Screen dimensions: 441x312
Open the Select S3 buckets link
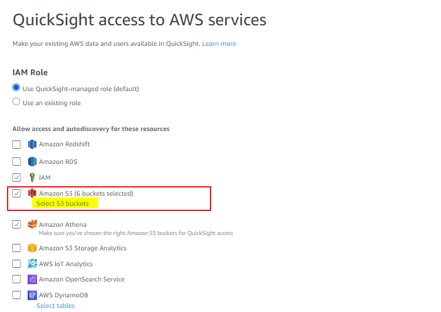(62, 203)
